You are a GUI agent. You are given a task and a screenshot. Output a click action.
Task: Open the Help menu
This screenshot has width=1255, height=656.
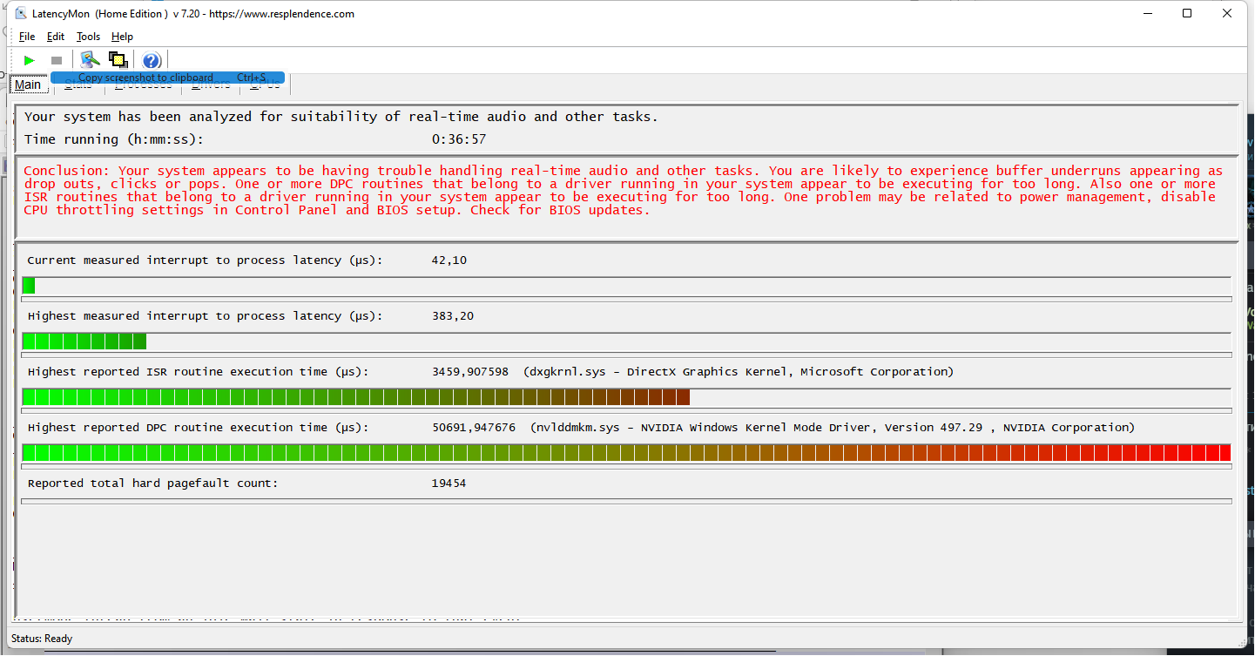click(122, 37)
